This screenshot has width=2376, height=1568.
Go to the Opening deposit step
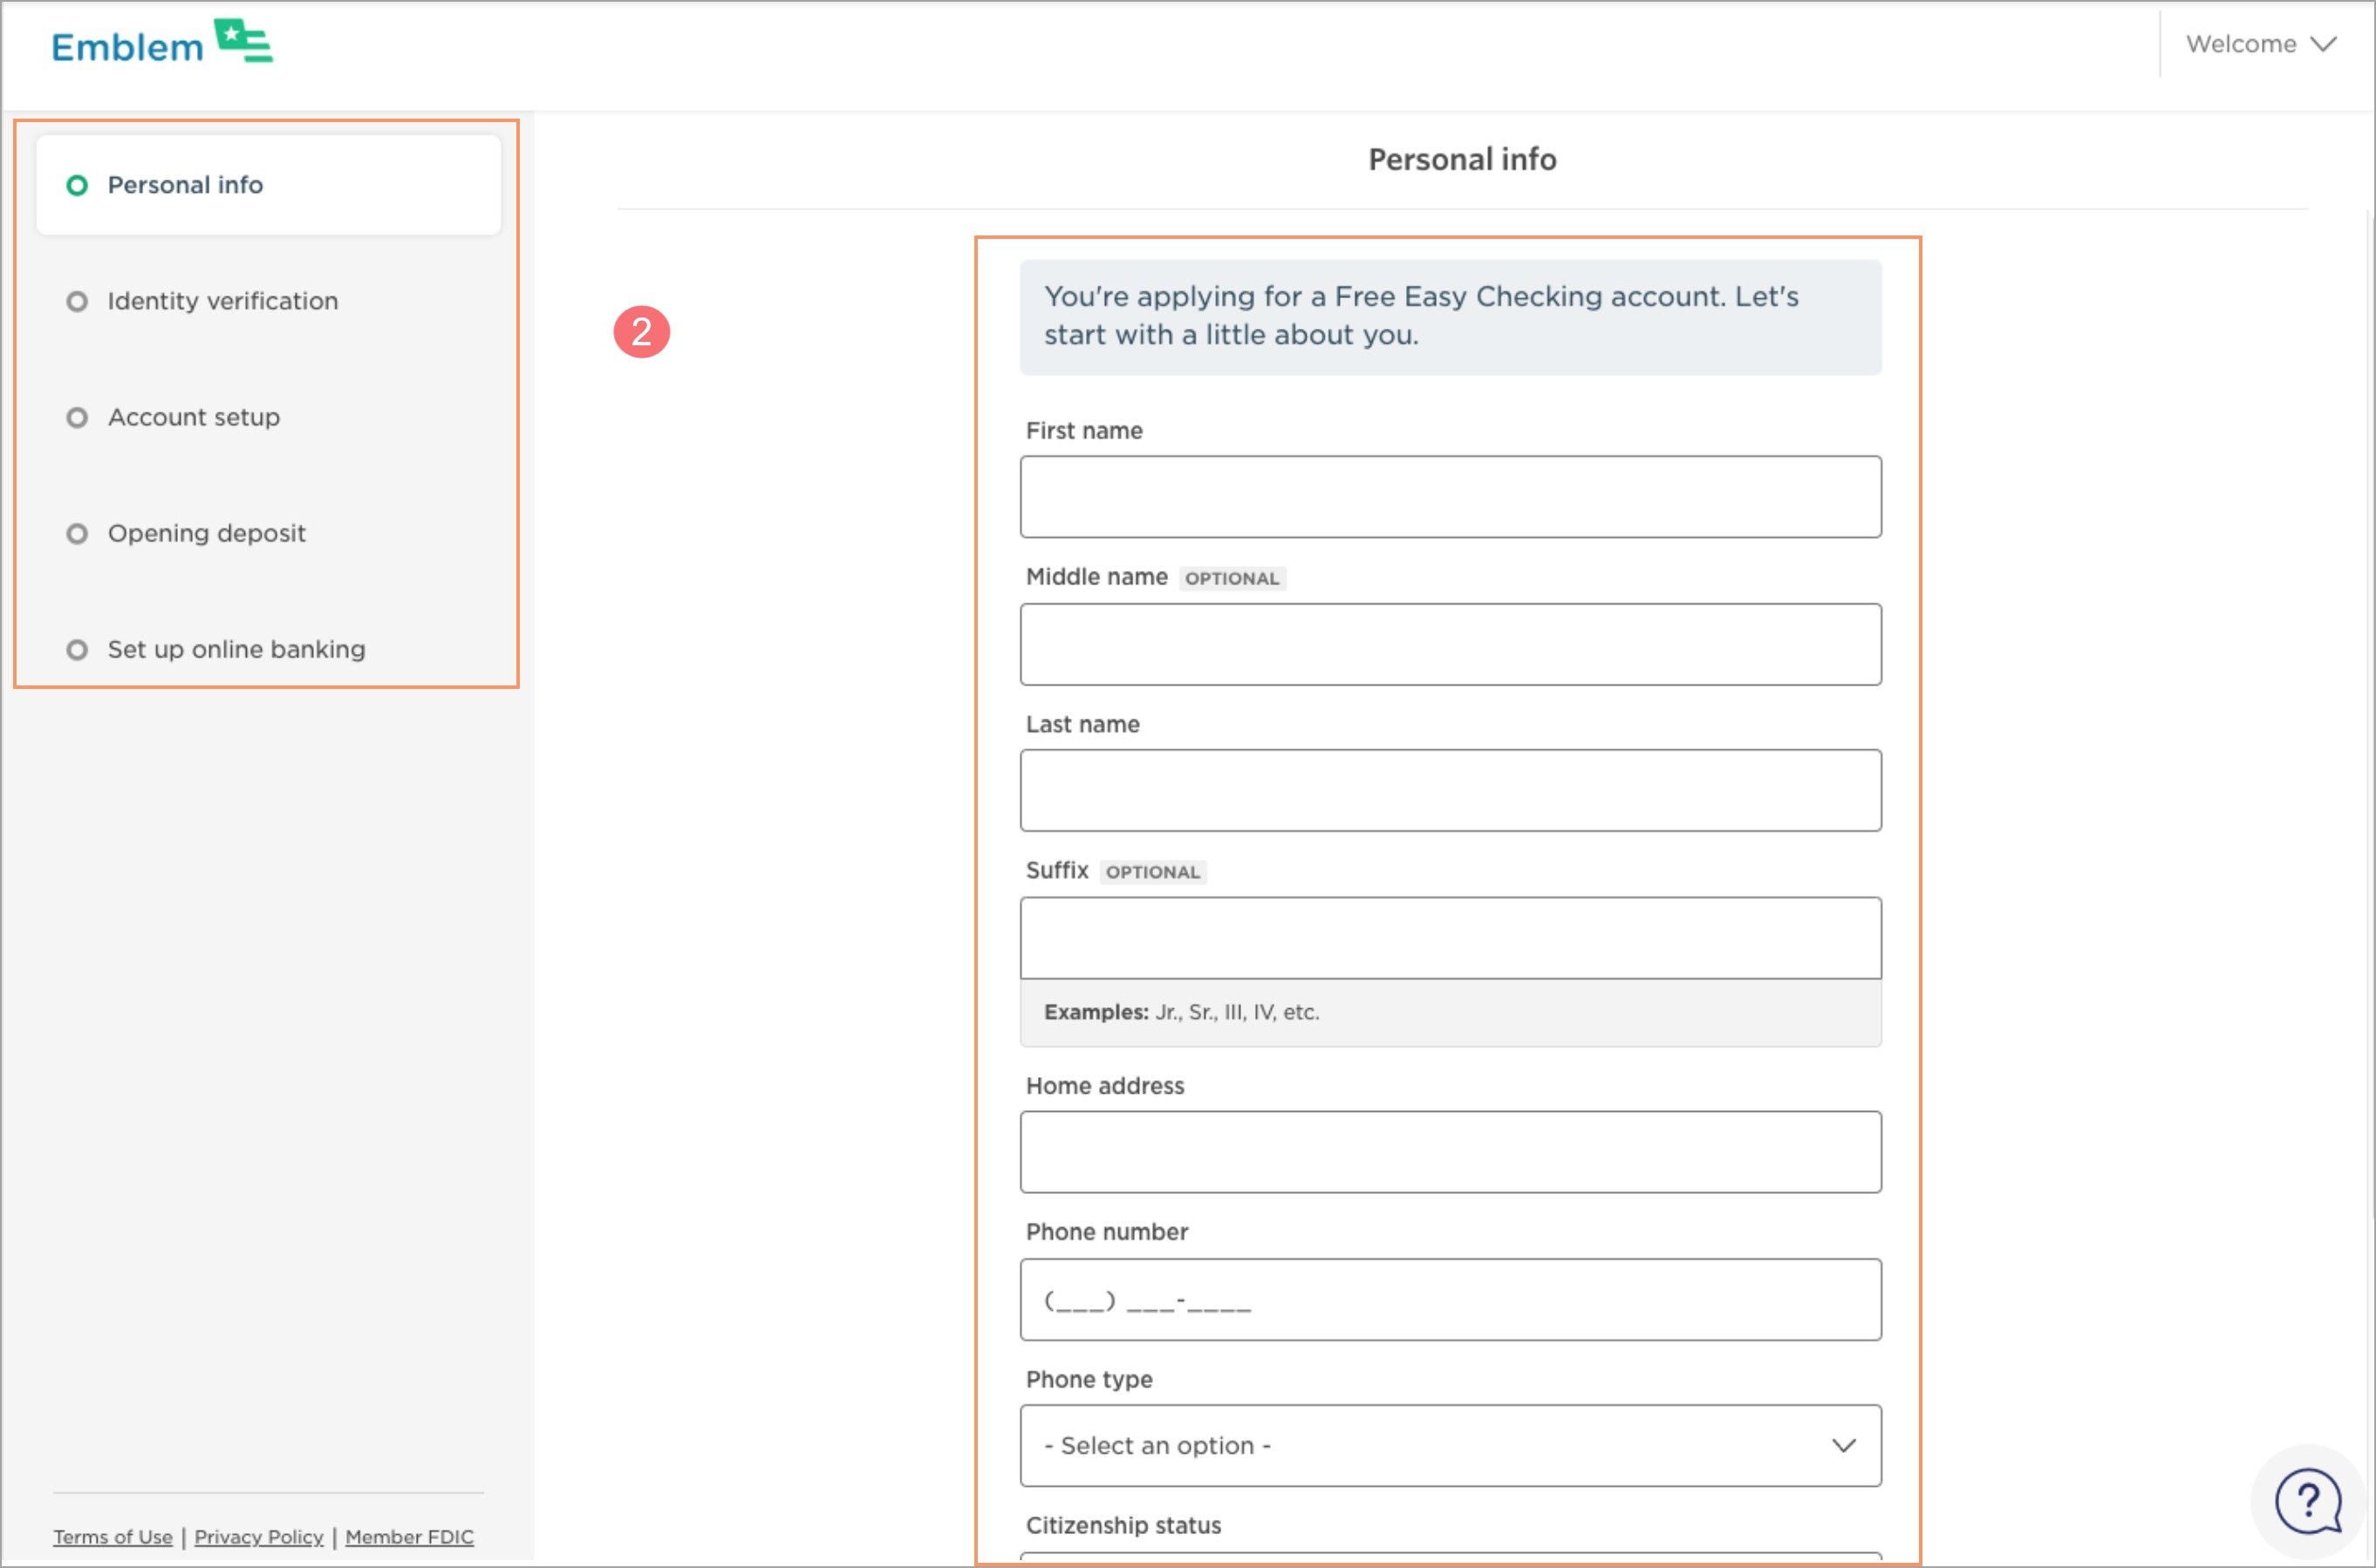coord(206,534)
